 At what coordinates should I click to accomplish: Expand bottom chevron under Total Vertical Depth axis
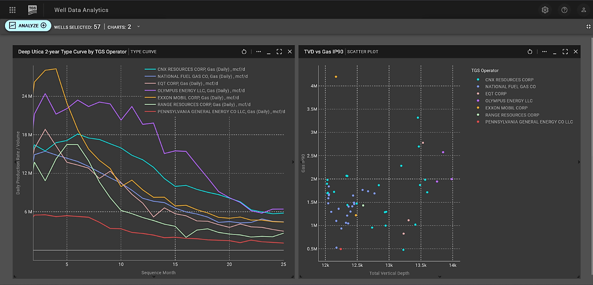point(440,276)
